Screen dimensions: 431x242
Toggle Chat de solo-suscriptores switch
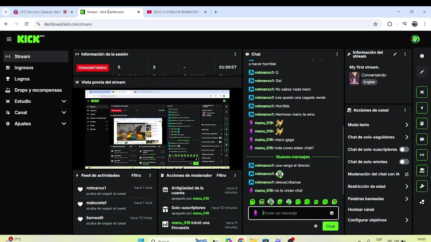point(404,150)
